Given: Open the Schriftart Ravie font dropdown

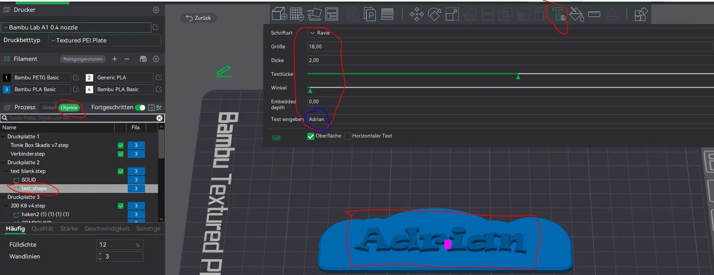Looking at the screenshot, I should pos(511,33).
